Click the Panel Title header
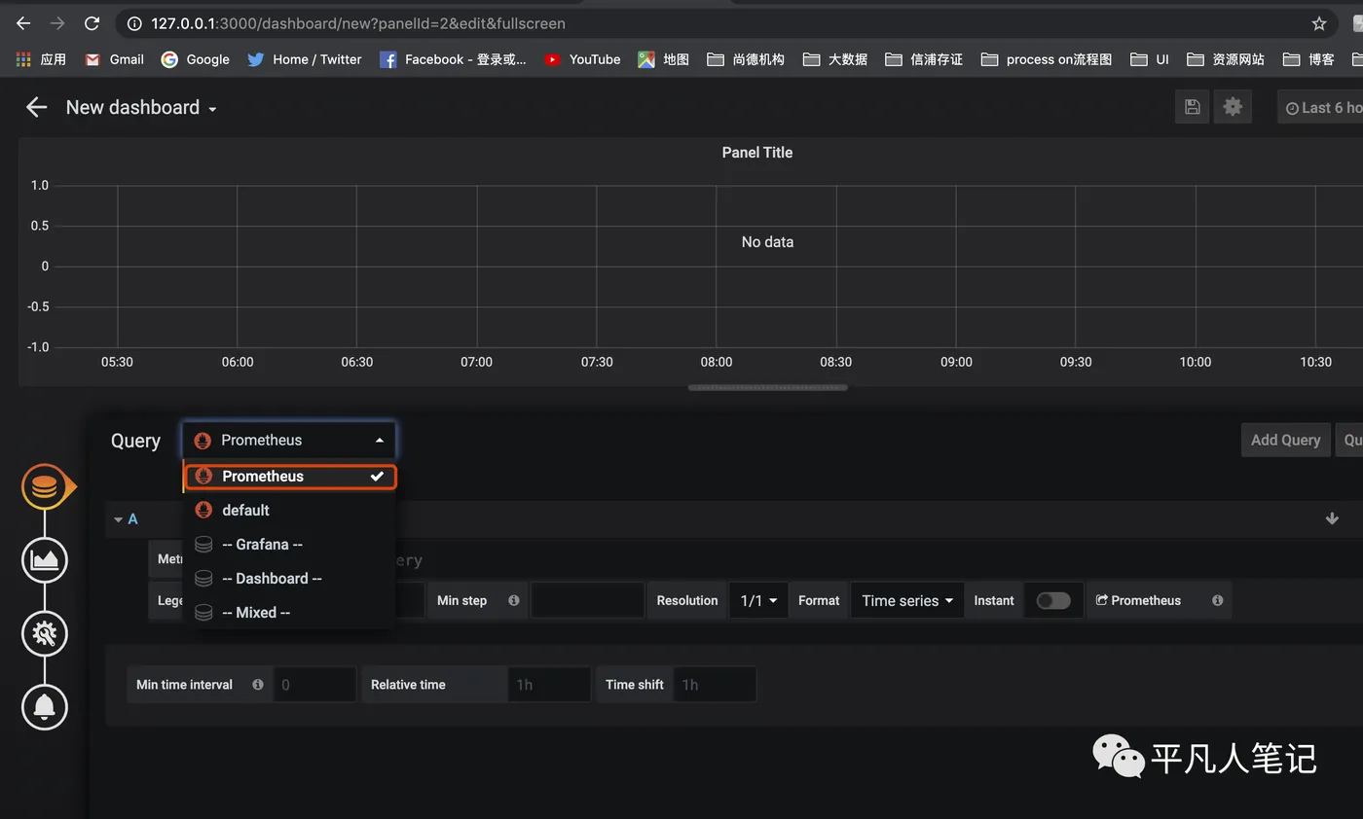This screenshot has width=1363, height=819. coord(756,152)
